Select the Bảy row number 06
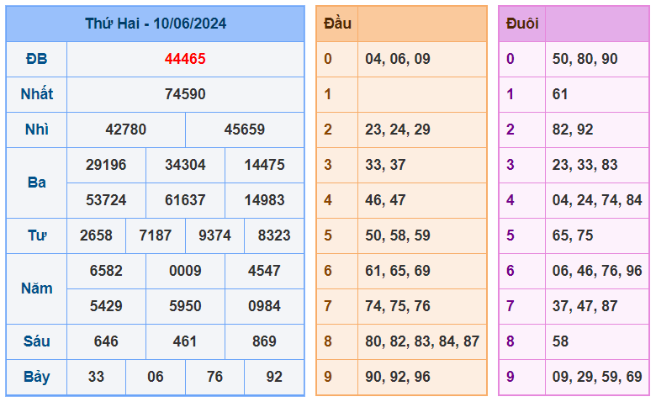The width and height of the screenshot is (656, 402). [156, 377]
